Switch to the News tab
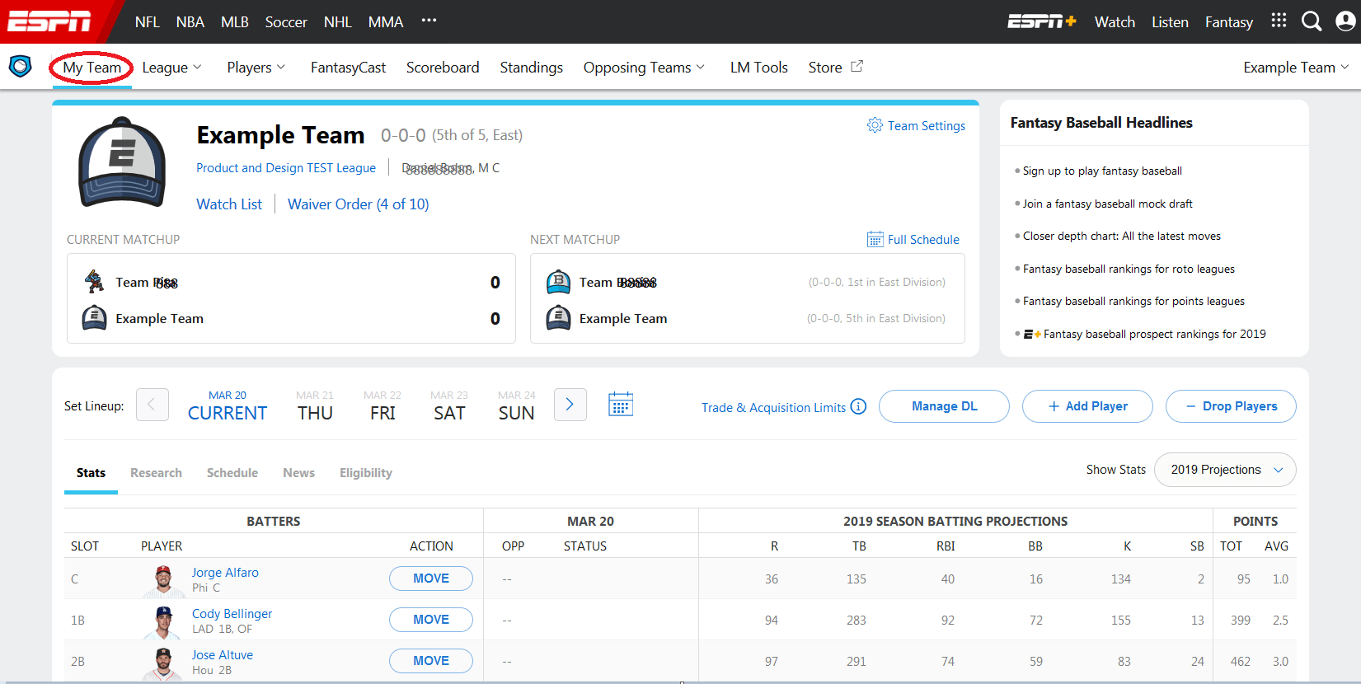This screenshot has height=684, width=1361. (298, 473)
